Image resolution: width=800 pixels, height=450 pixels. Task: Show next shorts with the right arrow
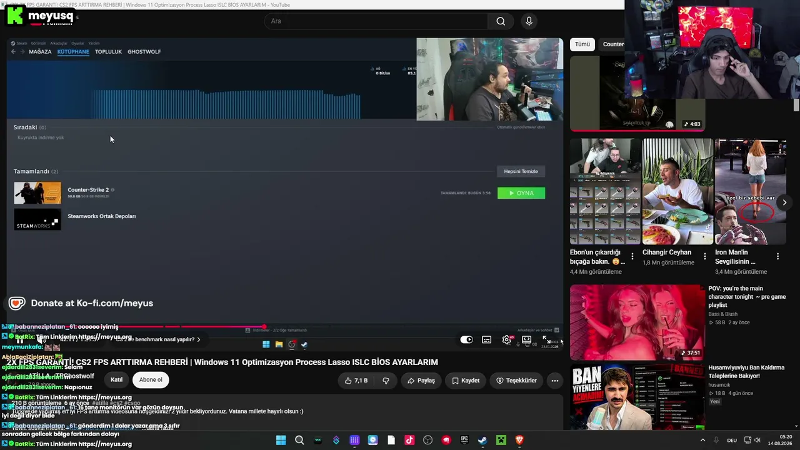[784, 202]
